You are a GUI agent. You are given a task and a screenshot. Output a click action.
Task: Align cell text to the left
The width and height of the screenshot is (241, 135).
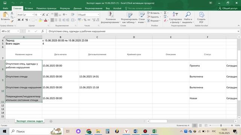click(x=52, y=20)
